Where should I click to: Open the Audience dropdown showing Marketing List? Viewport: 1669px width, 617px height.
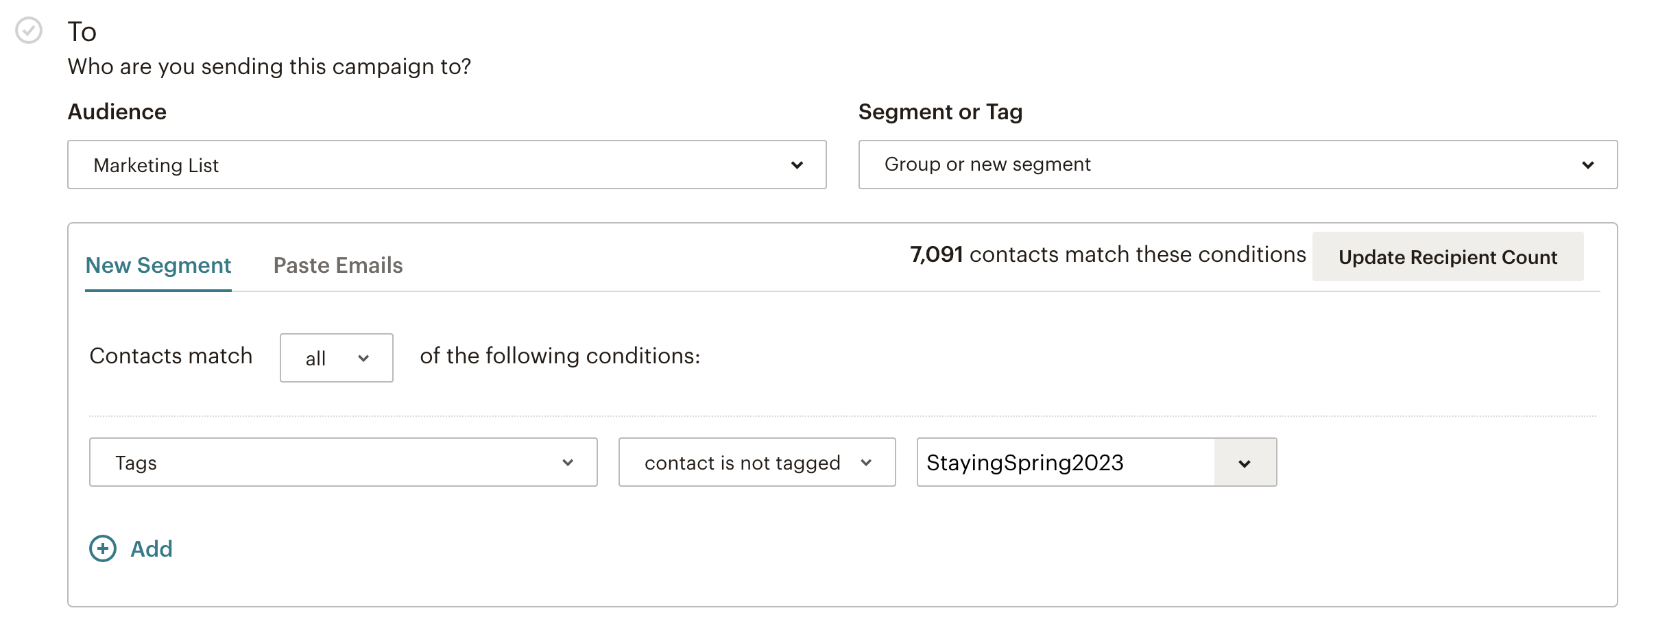[447, 165]
